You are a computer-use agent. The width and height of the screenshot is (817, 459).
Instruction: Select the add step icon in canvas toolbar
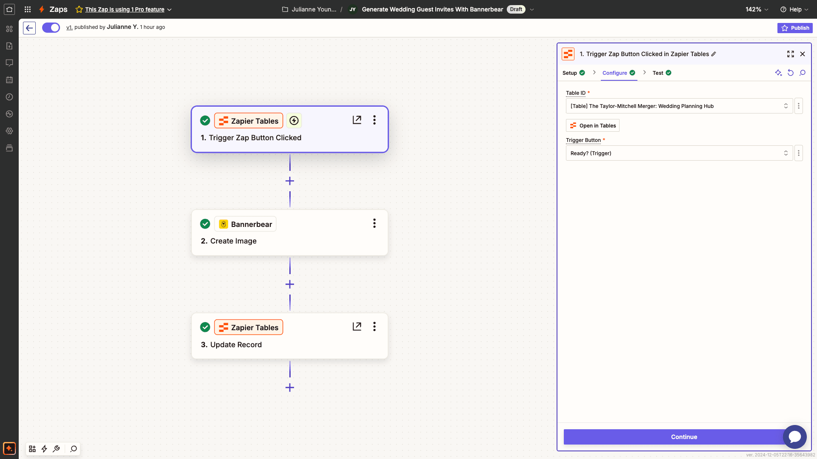coord(32,448)
